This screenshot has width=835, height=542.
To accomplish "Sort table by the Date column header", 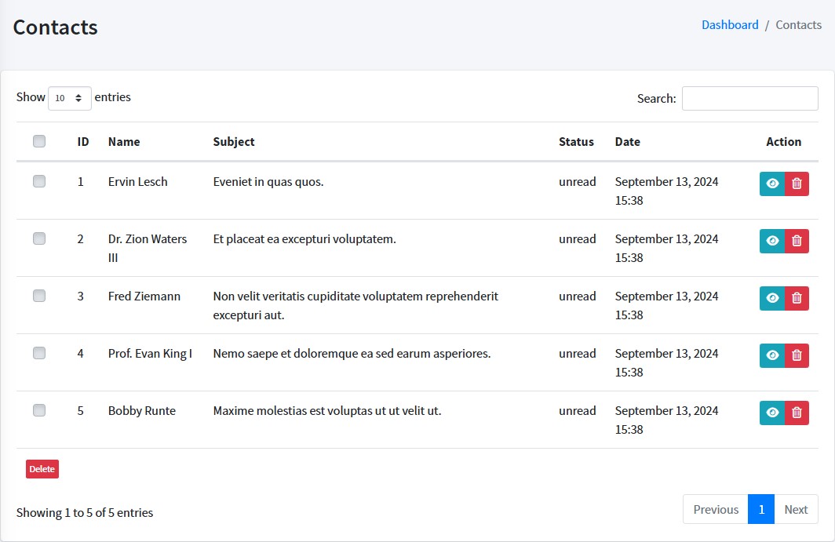I will 628,142.
